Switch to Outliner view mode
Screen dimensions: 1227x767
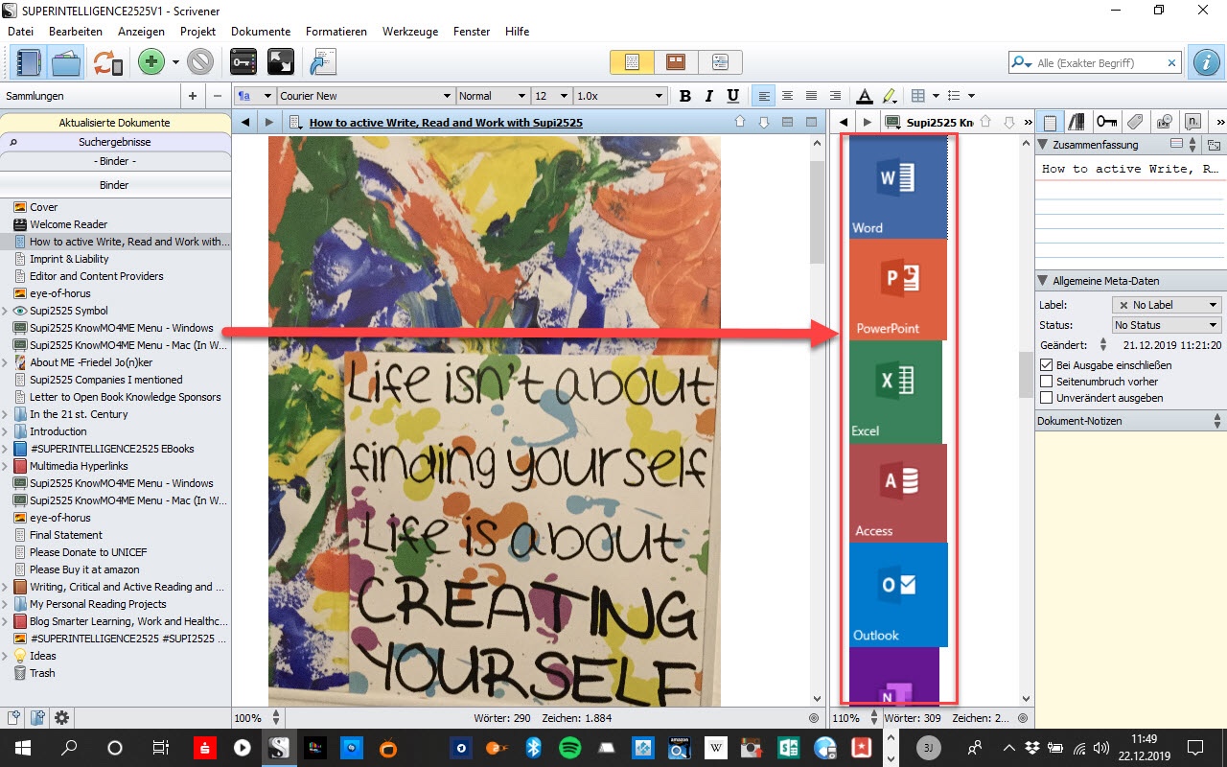[720, 62]
